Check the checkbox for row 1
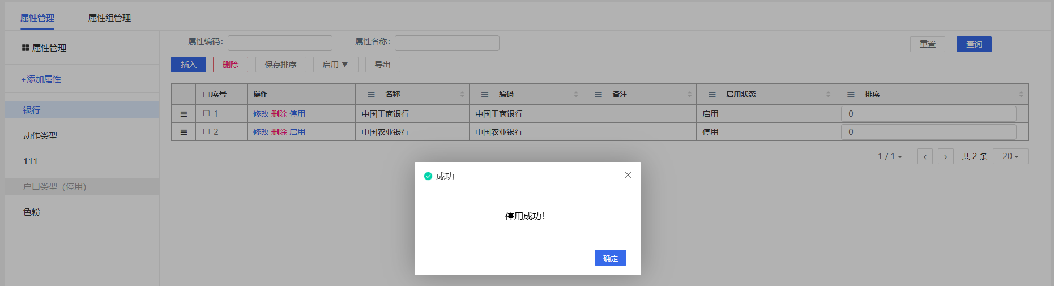 (206, 113)
